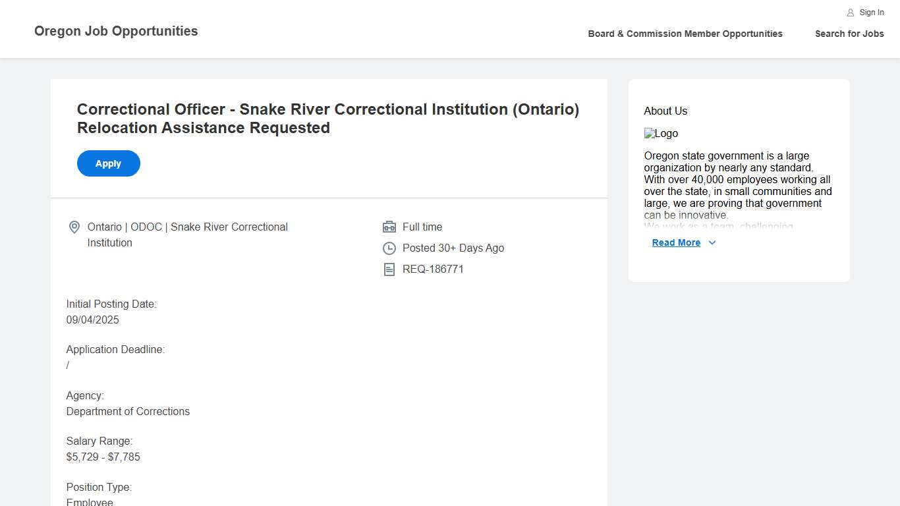Click the location pin icon

coord(74,227)
